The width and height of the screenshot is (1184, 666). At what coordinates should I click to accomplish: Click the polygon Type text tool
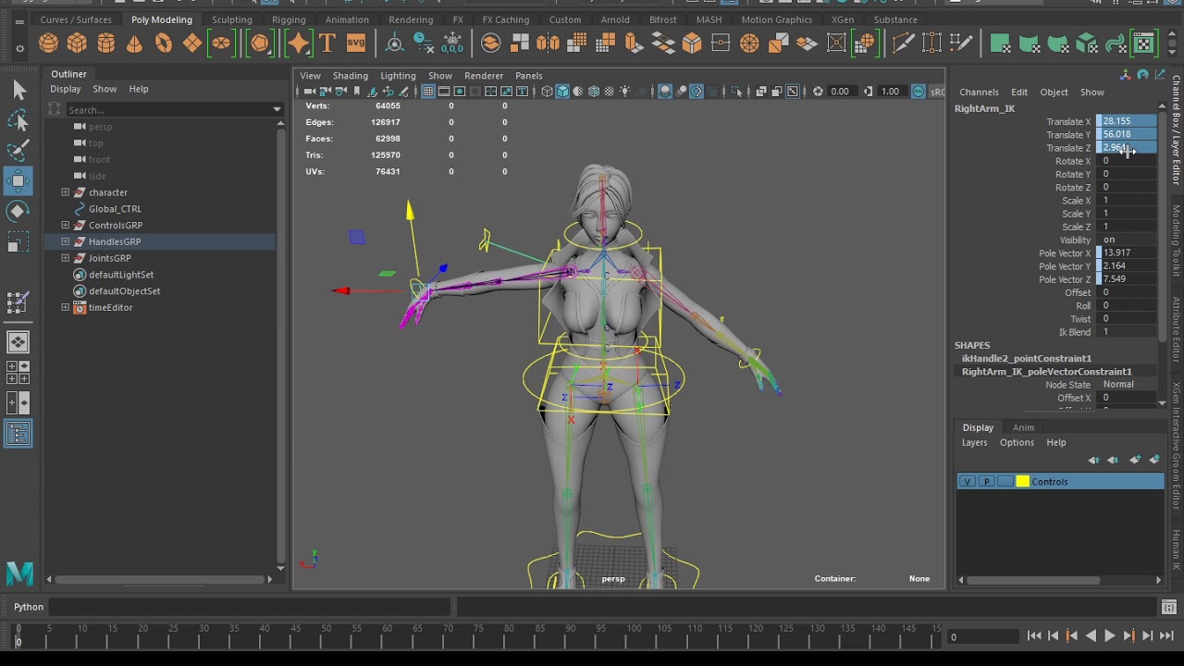[x=327, y=43]
